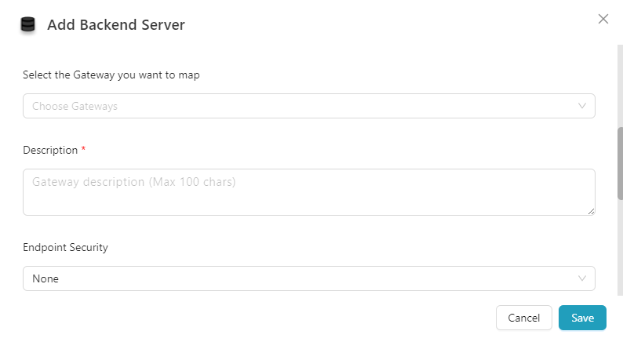Open the Choose Gateways dropdown
The width and height of the screenshot is (623, 342).
click(x=308, y=106)
